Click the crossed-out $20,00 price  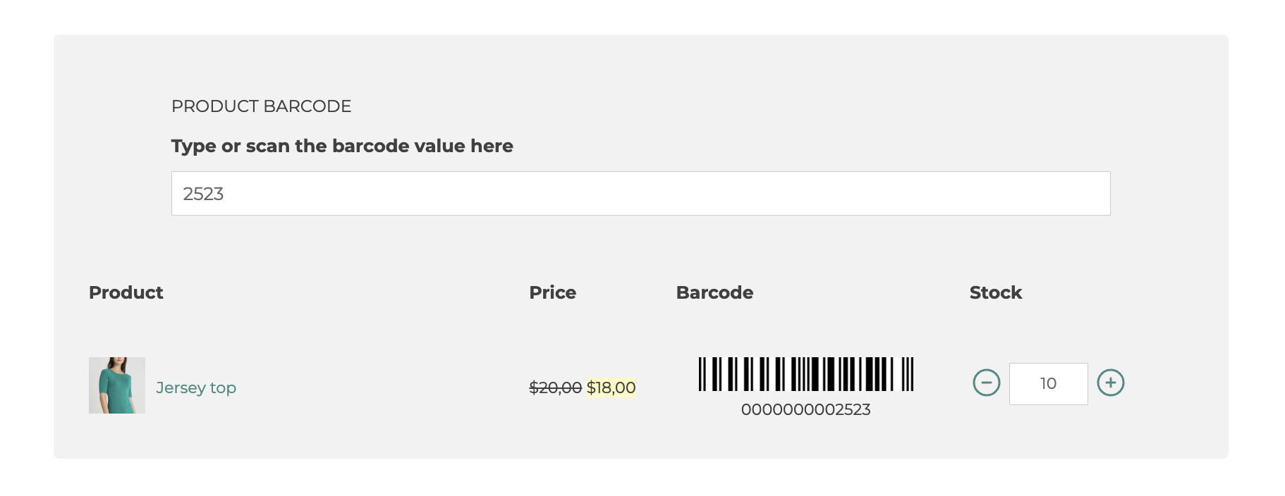point(555,387)
